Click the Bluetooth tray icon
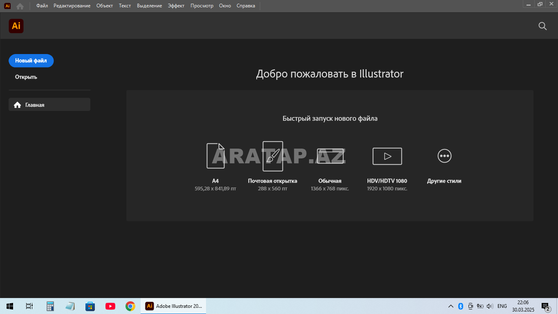Screen dimensions: 558x314 pos(460,306)
